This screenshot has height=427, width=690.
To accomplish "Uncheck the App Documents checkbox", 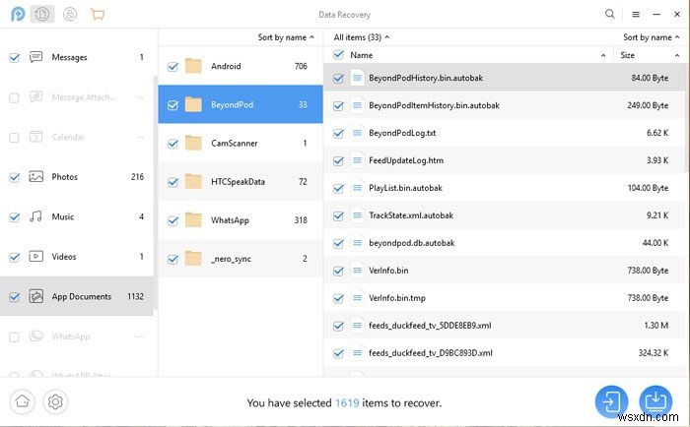I will tap(14, 297).
